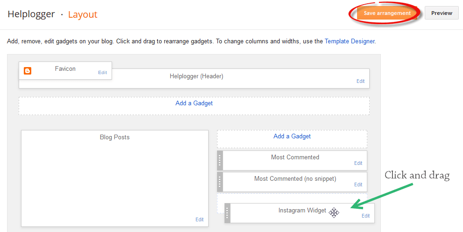Edit the Blog Posts gadget
Screen dimensions: 463x232
pos(199,219)
